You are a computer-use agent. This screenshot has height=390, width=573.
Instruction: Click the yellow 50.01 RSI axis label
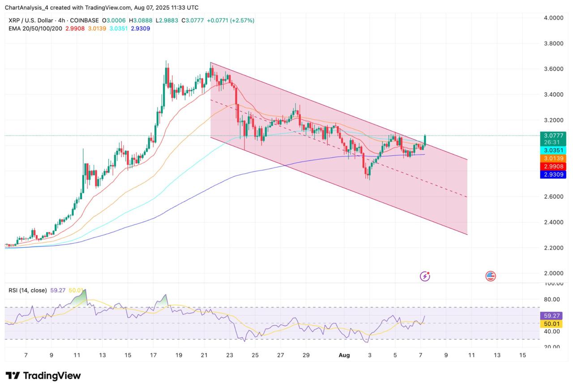(553, 323)
